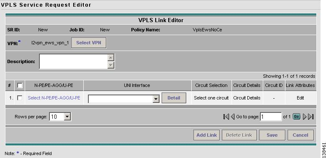Click Edit under Link Attributes
The width and height of the screenshot is (326, 158).
(300, 98)
